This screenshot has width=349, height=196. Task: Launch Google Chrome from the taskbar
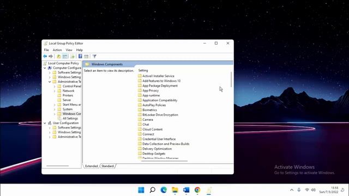pyautogui.click(x=197, y=190)
